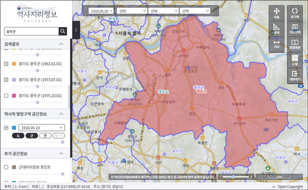
Task: Collapse the 추가 공간정보 section
Action: click(61, 154)
